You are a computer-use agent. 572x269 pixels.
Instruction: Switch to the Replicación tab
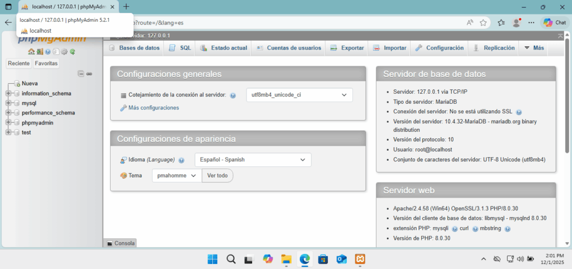tap(494, 48)
